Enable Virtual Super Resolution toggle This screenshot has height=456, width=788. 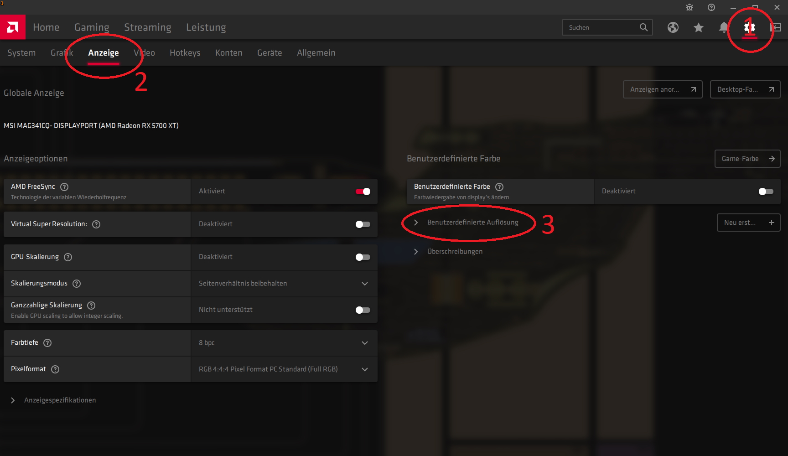[x=363, y=224]
